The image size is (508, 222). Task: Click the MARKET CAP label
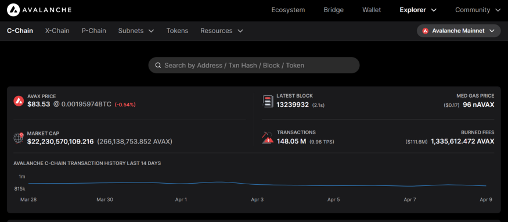tap(43, 133)
